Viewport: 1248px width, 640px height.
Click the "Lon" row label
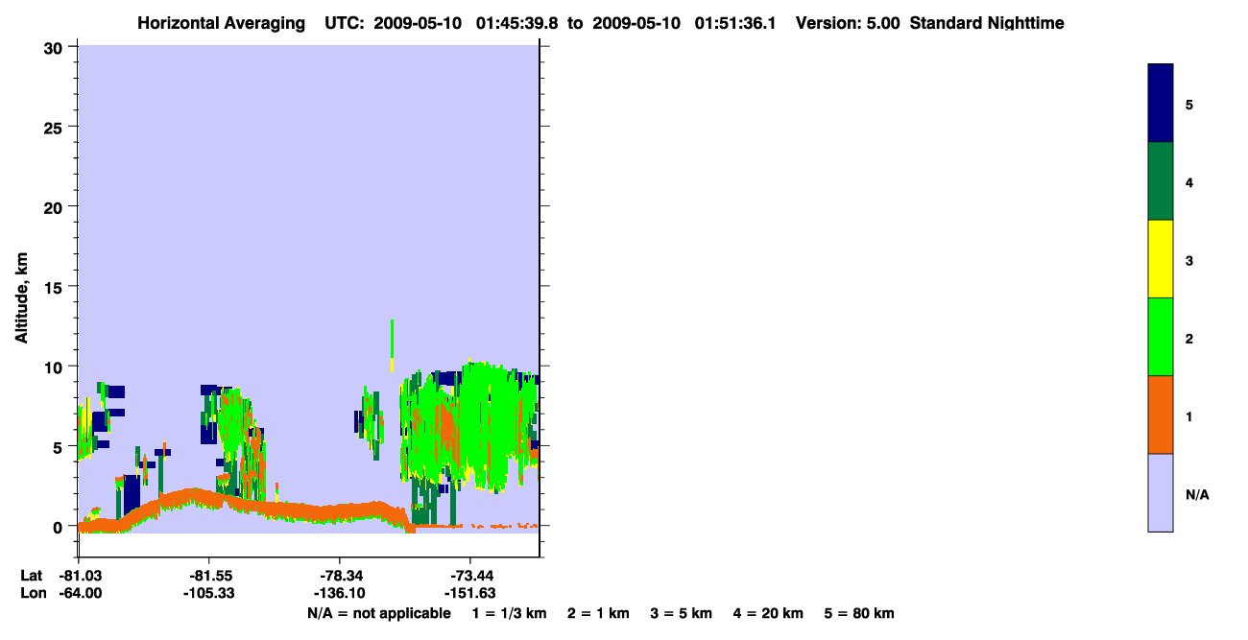coord(32,593)
